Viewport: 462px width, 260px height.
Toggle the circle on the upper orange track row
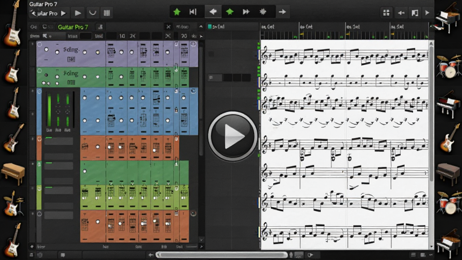39,139
